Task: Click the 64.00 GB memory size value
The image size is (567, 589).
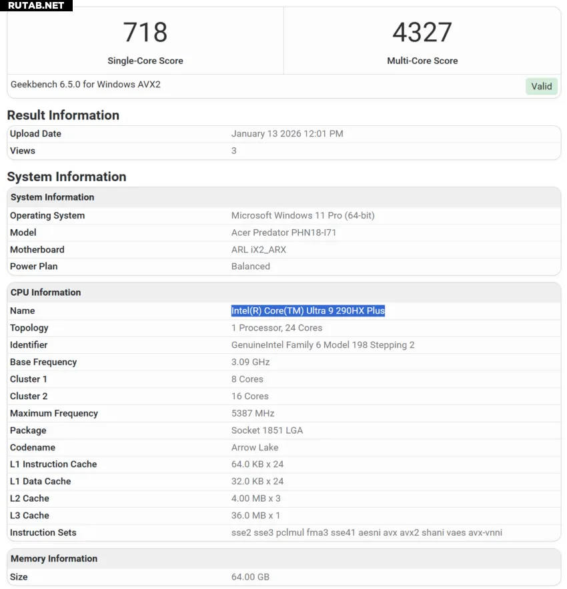Action: [250, 577]
